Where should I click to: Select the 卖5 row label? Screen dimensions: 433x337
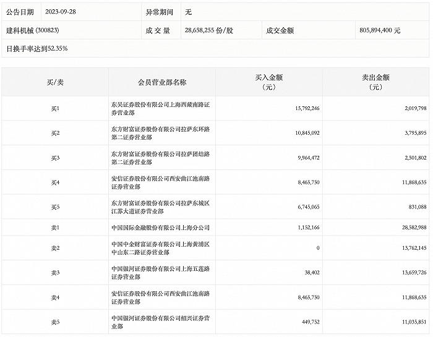coord(55,322)
